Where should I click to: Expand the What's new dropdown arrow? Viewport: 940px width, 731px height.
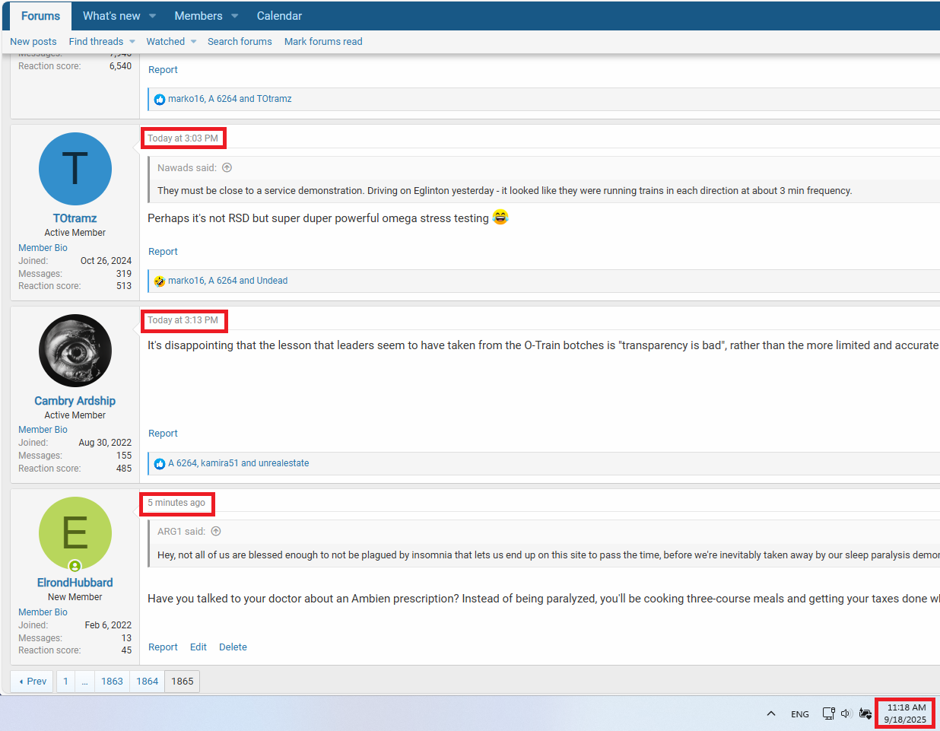pyautogui.click(x=152, y=16)
